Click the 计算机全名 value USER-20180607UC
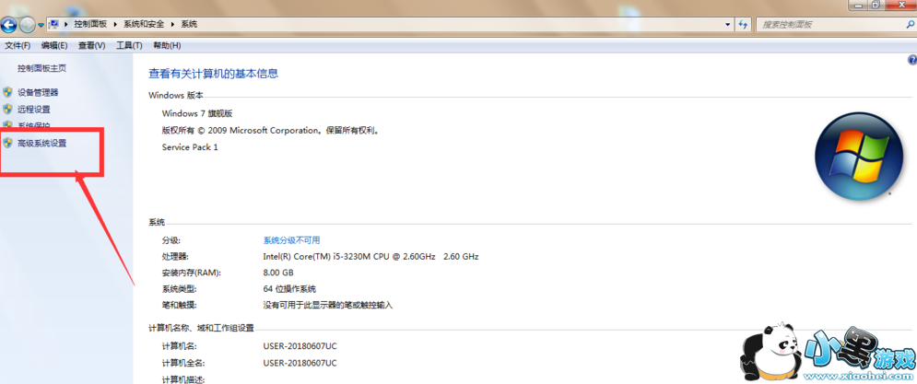The image size is (917, 384). click(x=300, y=363)
